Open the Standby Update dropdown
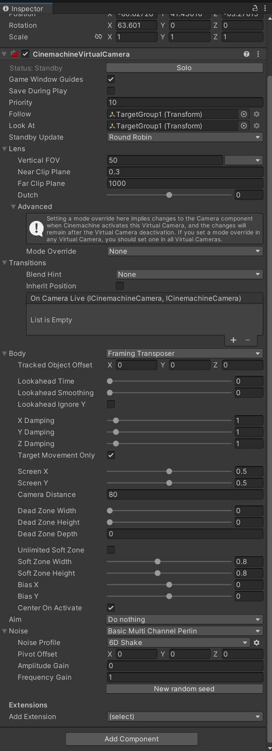This screenshot has width=272, height=751. [184, 137]
